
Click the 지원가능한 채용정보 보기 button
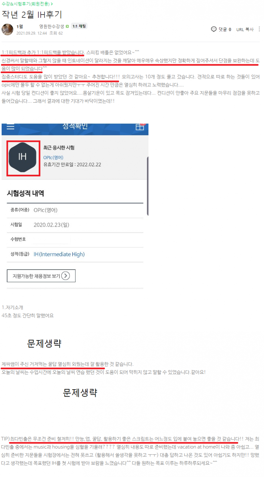(41, 276)
